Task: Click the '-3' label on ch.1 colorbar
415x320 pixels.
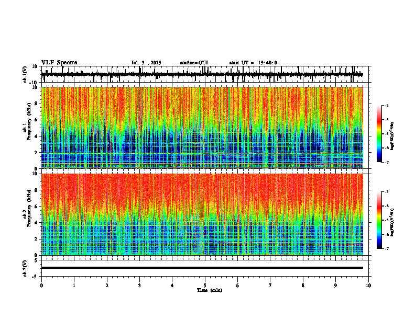Action: click(x=386, y=105)
